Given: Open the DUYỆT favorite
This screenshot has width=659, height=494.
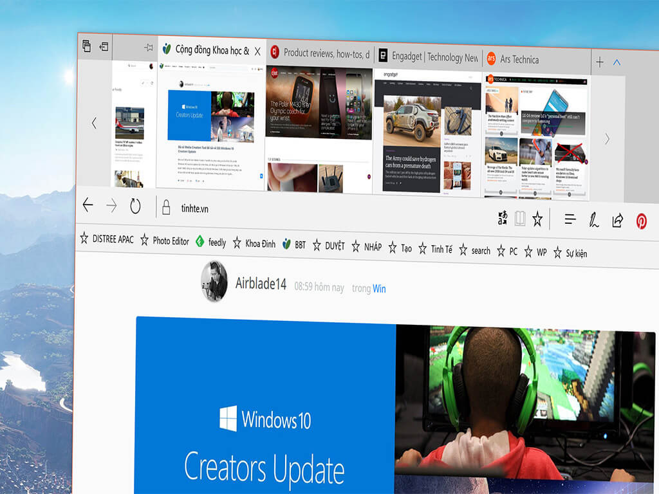Looking at the screenshot, I should click(329, 246).
